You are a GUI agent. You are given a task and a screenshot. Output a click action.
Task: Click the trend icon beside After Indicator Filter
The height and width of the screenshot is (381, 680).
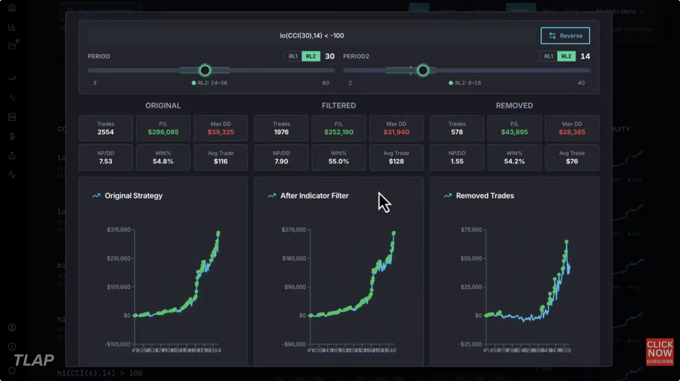click(271, 196)
